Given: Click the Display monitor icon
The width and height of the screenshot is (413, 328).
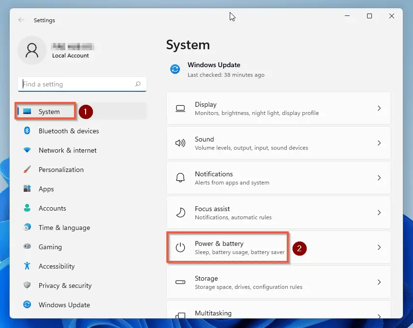Looking at the screenshot, I should tap(180, 108).
